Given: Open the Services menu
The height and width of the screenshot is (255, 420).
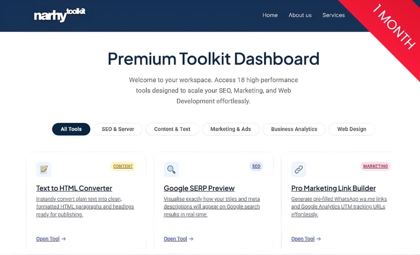Looking at the screenshot, I should coord(333,15).
